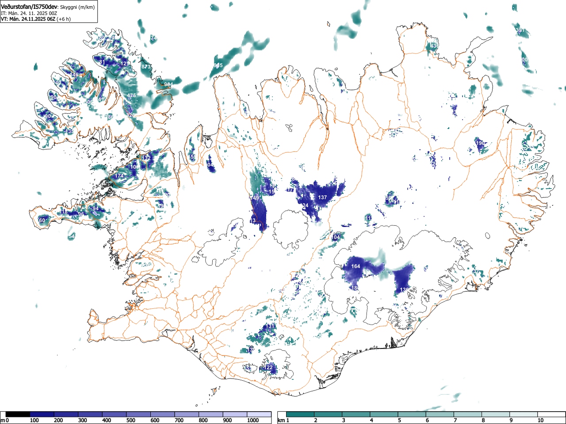The height and width of the screenshot is (424, 566).
Task: Click the 5–6 km teal legend swatch
Action: coord(413,414)
